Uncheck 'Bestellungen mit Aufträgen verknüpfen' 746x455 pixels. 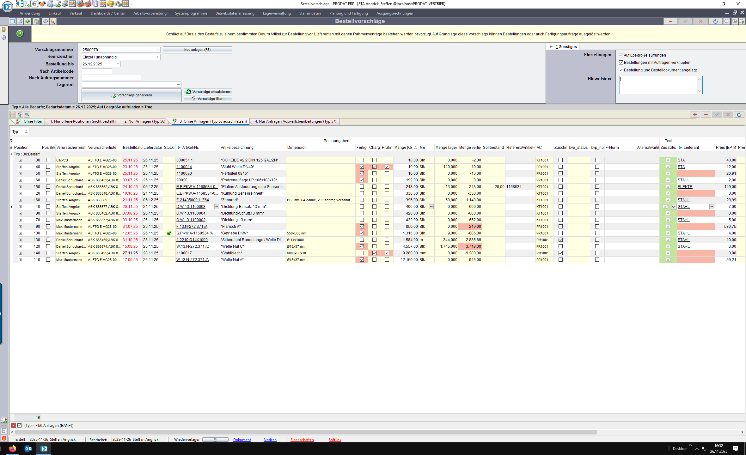(621, 63)
